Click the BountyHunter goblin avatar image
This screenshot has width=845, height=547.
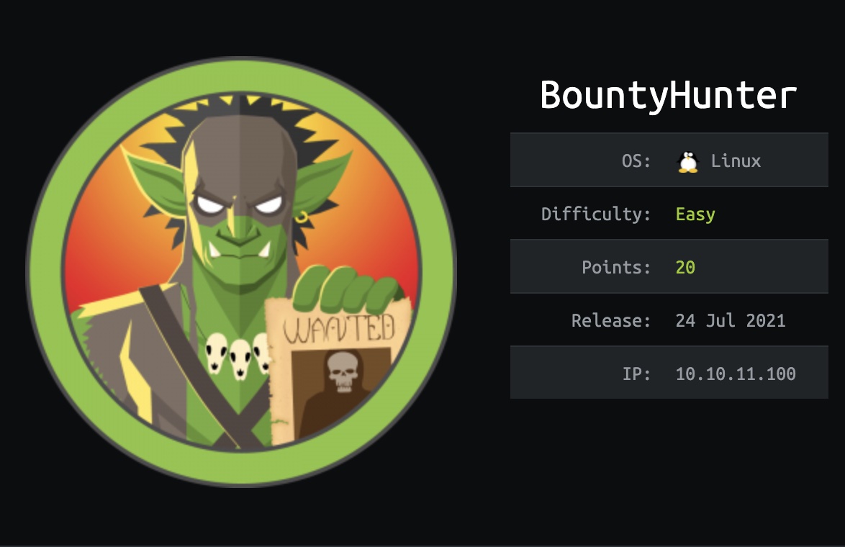point(241,271)
